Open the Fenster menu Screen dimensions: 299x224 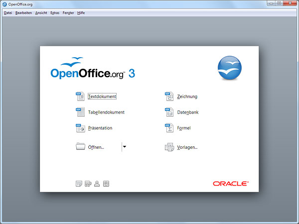tap(68, 13)
